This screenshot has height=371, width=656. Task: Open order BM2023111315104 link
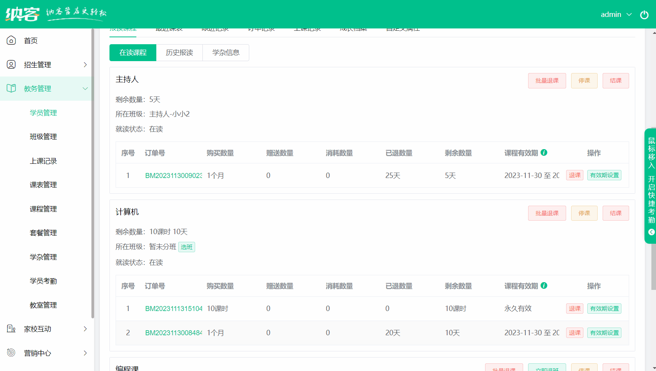(x=173, y=308)
